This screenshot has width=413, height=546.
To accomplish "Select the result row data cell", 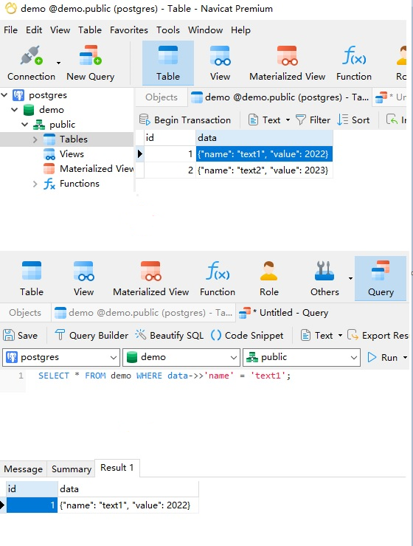I will pyautogui.click(x=128, y=505).
